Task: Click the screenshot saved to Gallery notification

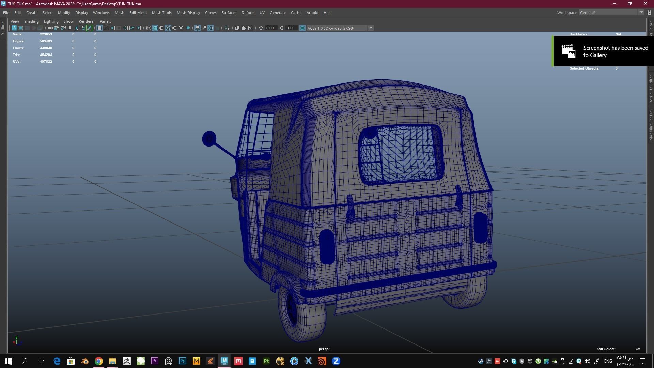Action: 603,51
